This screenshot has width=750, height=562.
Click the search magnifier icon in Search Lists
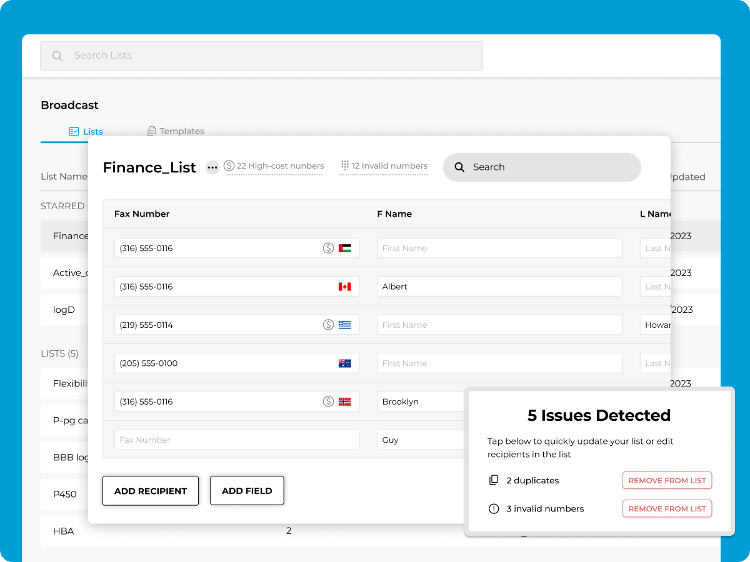(x=57, y=56)
